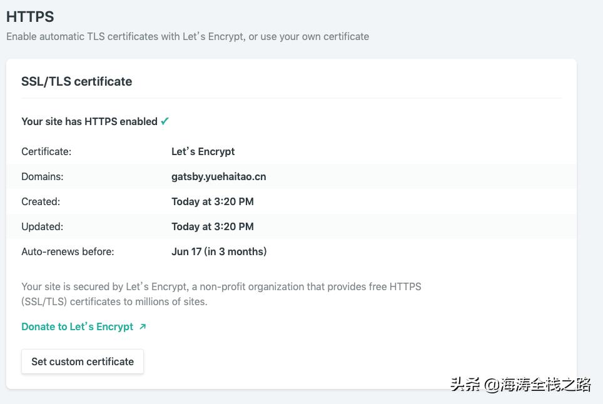Image resolution: width=603 pixels, height=404 pixels.
Task: Click the SSL/TLS certificate panel title
Action: click(76, 81)
